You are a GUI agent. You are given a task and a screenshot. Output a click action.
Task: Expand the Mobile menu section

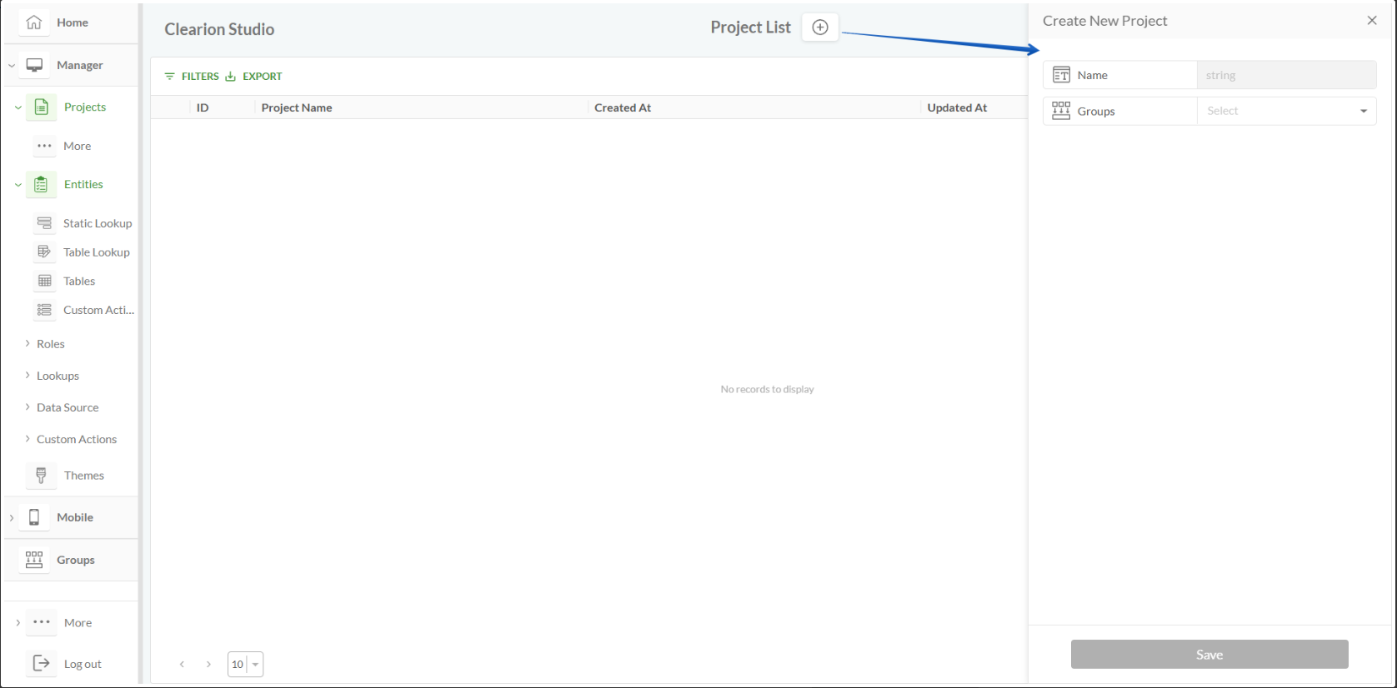(12, 517)
